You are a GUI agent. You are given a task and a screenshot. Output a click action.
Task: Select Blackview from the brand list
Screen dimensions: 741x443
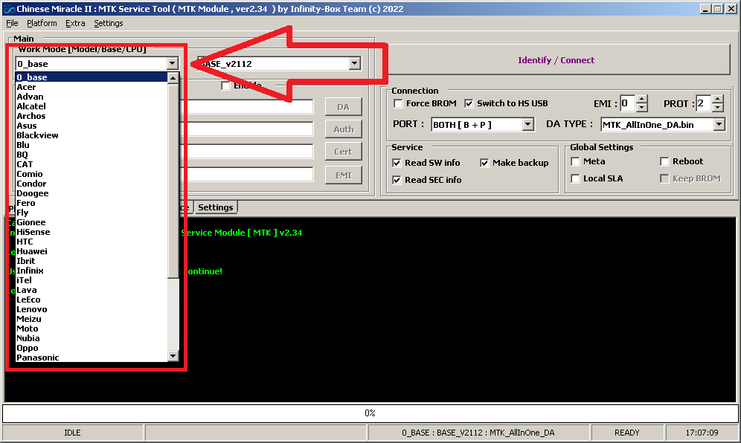(x=92, y=135)
